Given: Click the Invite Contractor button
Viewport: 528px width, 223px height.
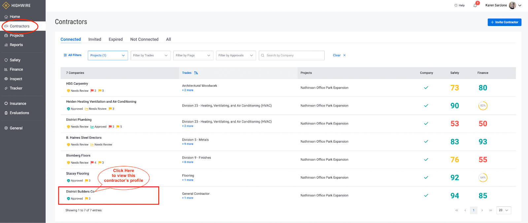Looking at the screenshot, I should click(504, 22).
